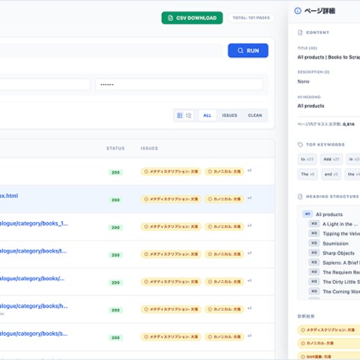This screenshot has width=360, height=360.
Task: Click the Total pages count badge
Action: (251, 18)
